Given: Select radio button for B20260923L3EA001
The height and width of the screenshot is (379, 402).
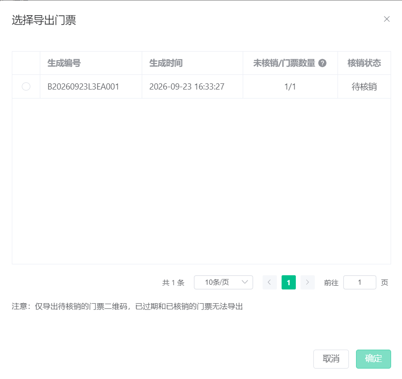Looking at the screenshot, I should [x=26, y=87].
